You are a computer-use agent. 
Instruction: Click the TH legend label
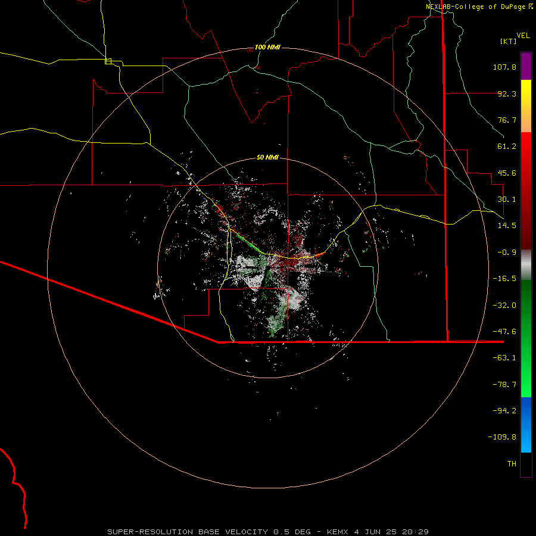512,464
